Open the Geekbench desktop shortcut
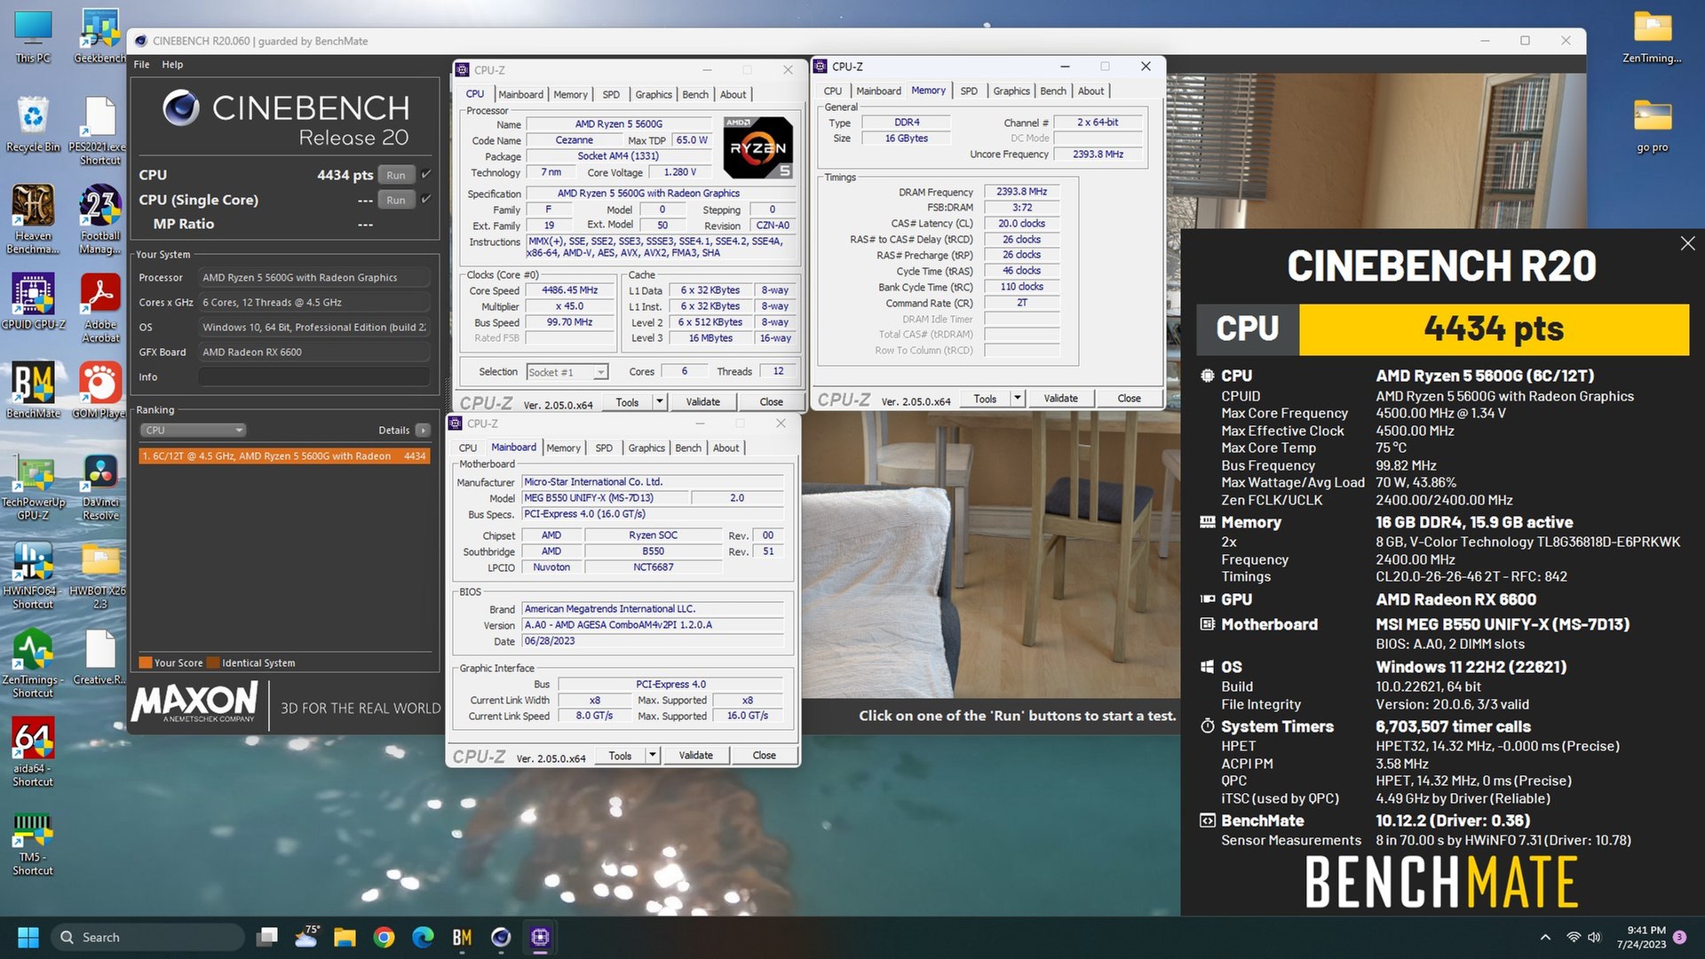This screenshot has height=959, width=1705. point(99,37)
